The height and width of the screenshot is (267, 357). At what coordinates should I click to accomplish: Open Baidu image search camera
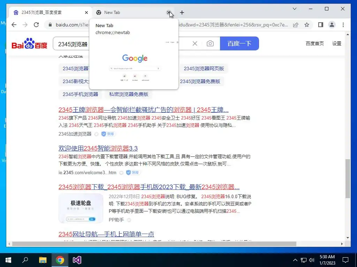click(x=210, y=43)
